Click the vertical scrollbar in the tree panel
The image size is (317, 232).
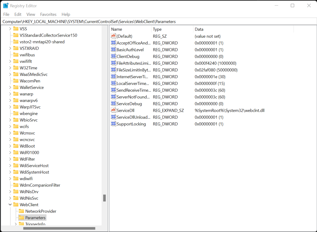[104, 198]
